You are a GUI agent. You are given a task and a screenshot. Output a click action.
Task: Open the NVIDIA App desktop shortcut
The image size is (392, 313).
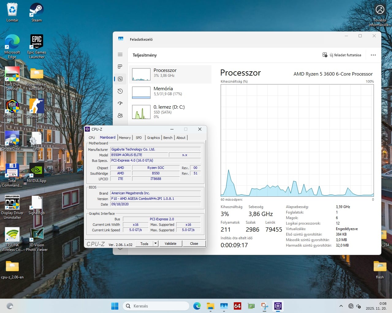(x=37, y=173)
